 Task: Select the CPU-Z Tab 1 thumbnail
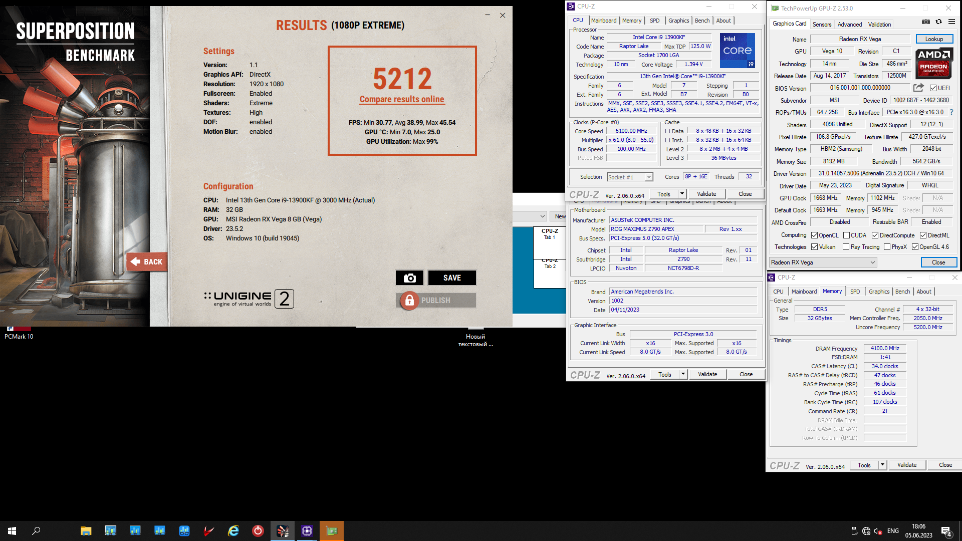(x=550, y=243)
